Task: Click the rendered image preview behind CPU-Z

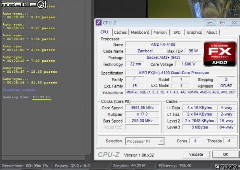Action: click(x=193, y=8)
